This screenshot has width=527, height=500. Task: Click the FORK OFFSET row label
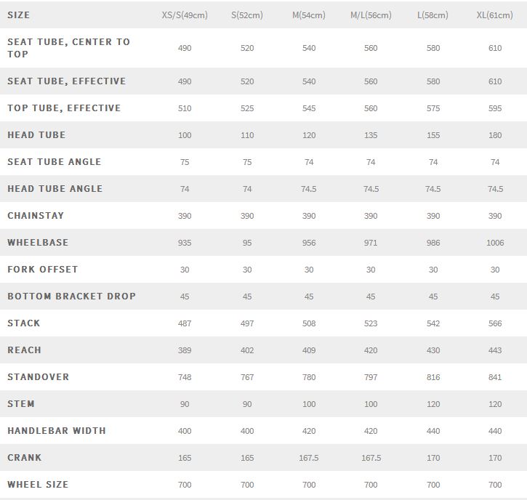coord(43,270)
